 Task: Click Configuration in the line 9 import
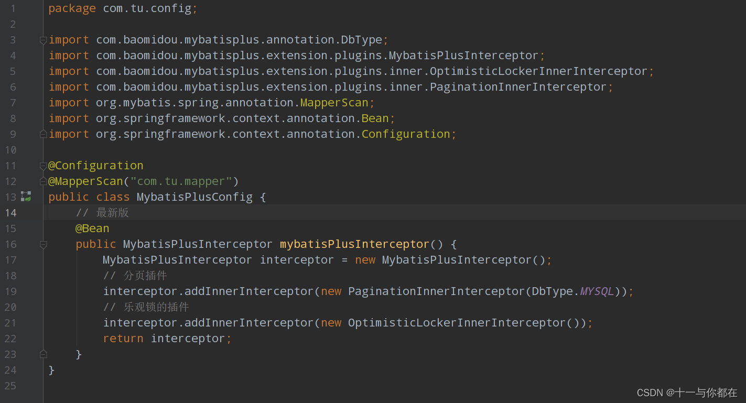click(x=406, y=134)
